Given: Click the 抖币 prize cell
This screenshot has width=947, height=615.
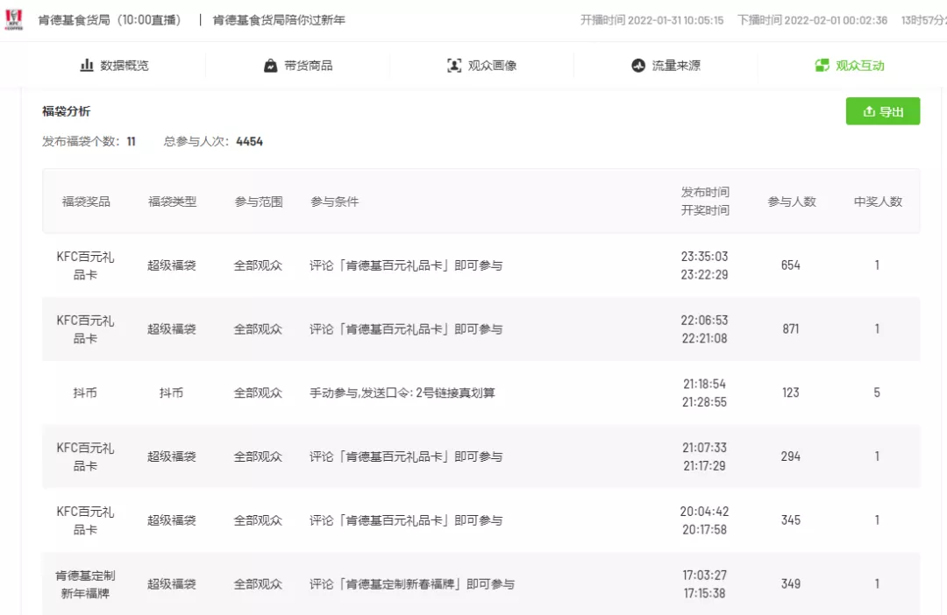Looking at the screenshot, I should tap(85, 392).
